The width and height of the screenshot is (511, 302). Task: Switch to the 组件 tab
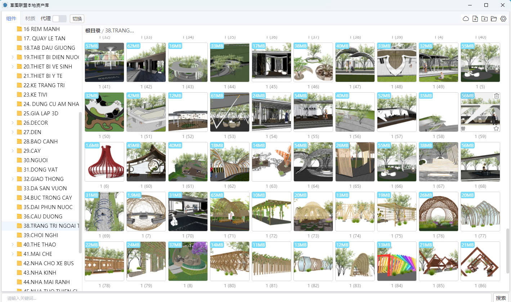point(11,19)
